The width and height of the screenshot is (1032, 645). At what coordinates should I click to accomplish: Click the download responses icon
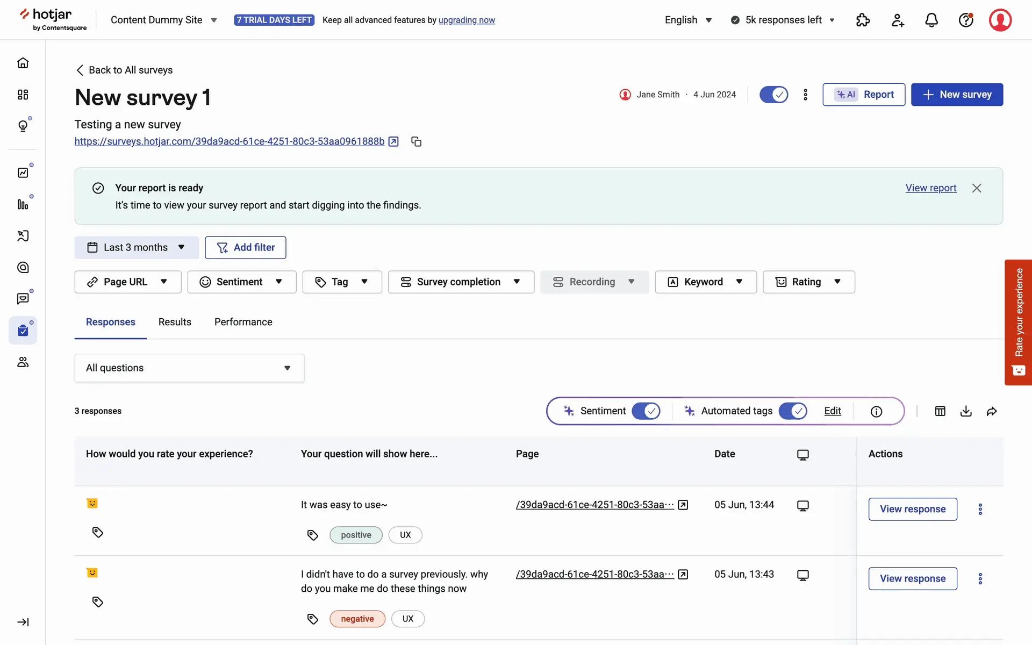coord(966,411)
